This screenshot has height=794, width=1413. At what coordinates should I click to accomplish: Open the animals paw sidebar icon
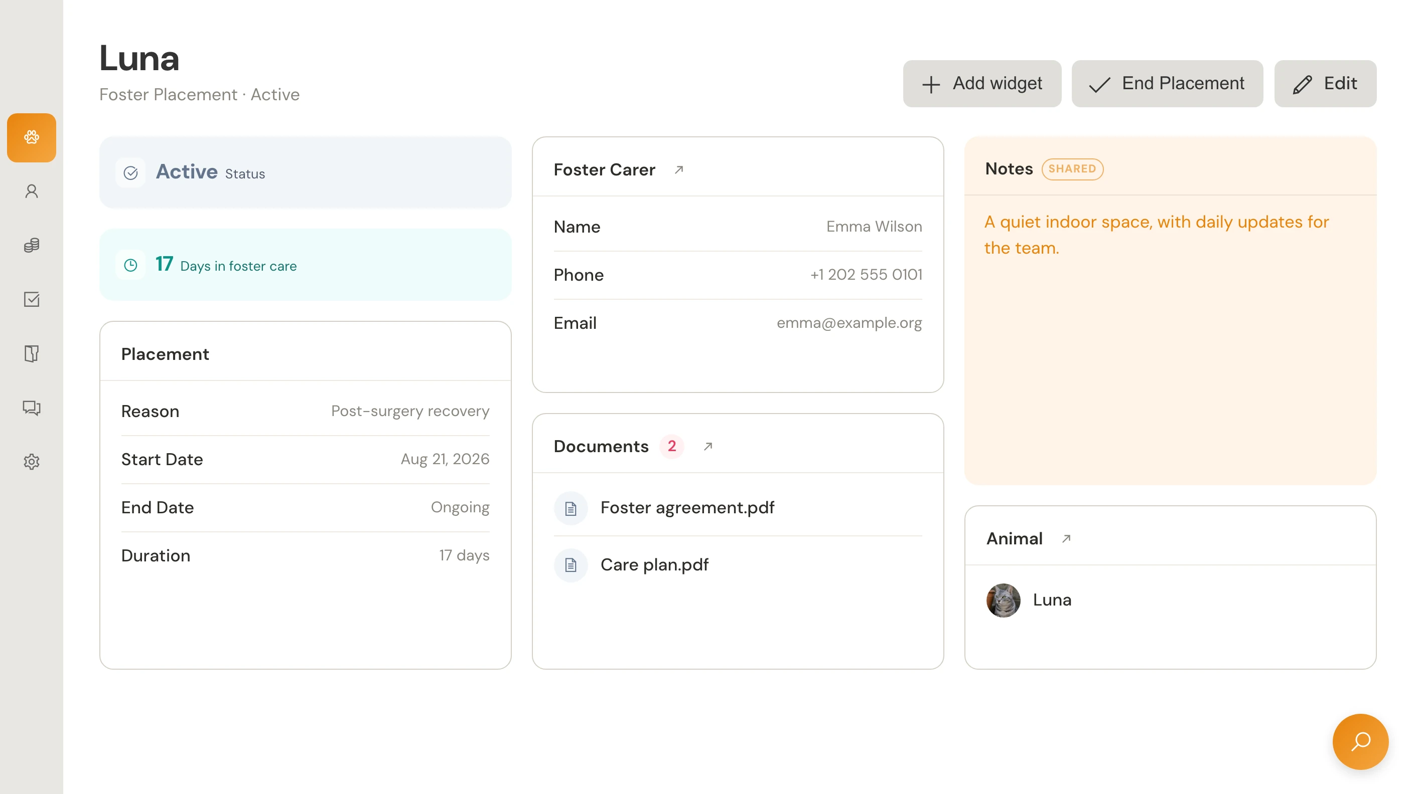pyautogui.click(x=31, y=137)
